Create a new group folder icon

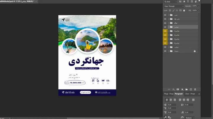(186, 89)
